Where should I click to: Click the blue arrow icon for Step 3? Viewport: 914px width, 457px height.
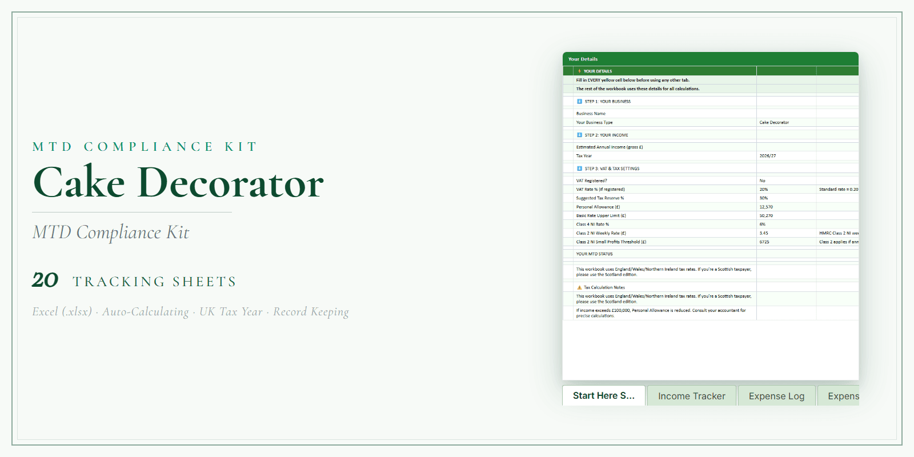pyautogui.click(x=579, y=169)
